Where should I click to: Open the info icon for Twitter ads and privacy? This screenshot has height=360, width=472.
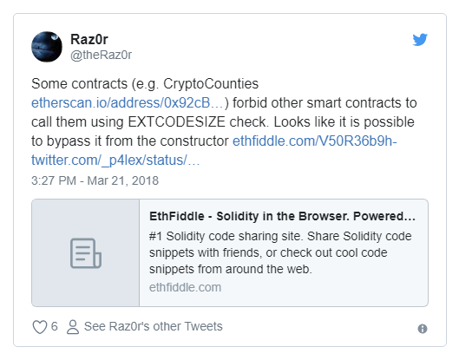pyautogui.click(x=423, y=329)
